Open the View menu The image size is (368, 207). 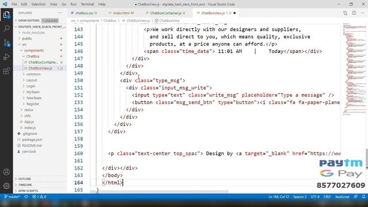click(53, 4)
